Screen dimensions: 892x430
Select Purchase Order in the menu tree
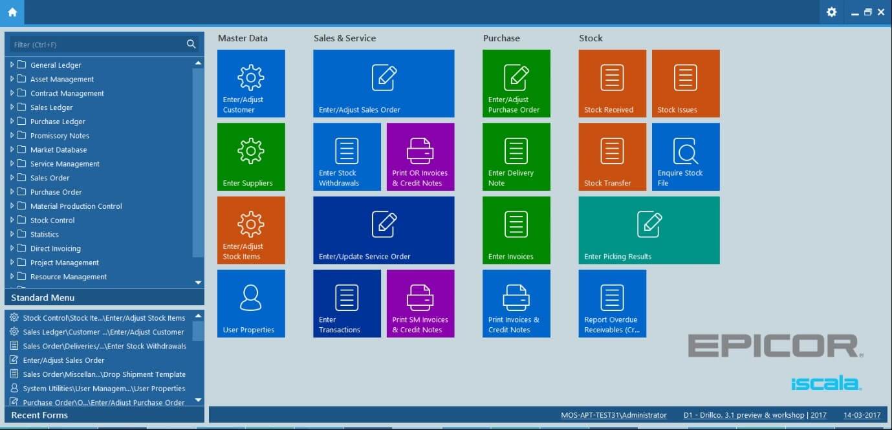click(56, 192)
